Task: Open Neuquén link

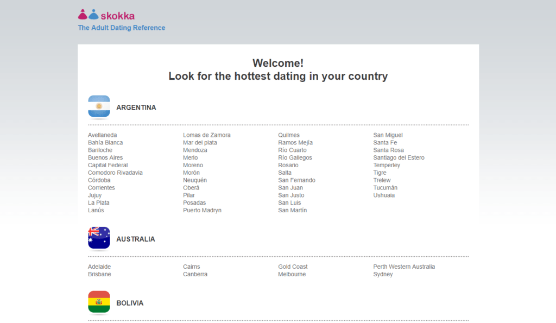Action: coord(195,180)
